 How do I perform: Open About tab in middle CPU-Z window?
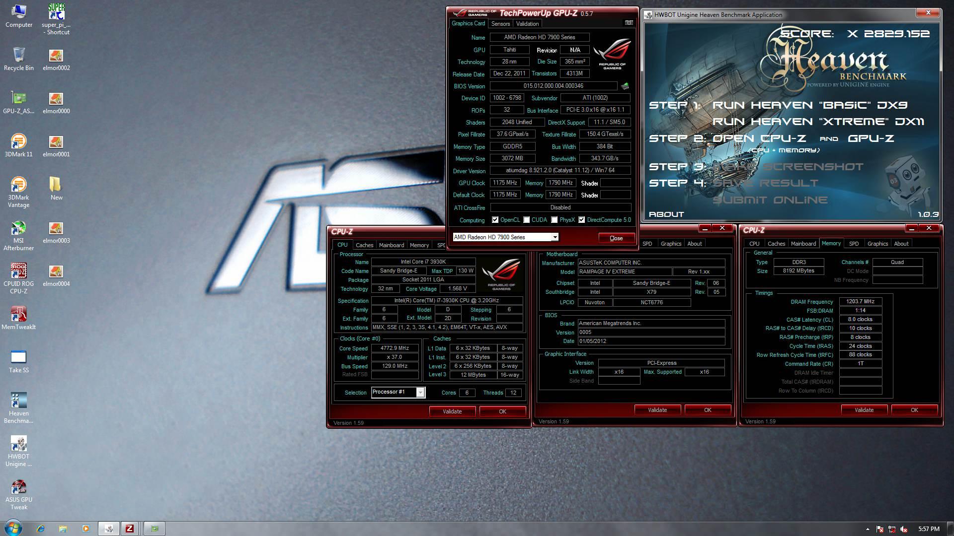pos(695,244)
